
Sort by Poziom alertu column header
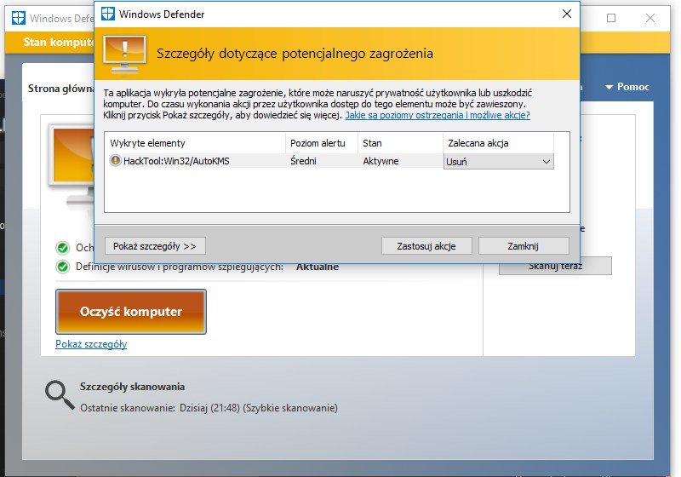coord(322,143)
